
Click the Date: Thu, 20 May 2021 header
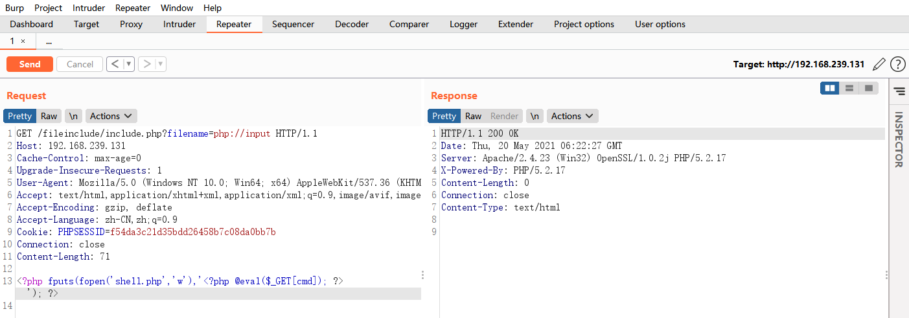pos(532,146)
